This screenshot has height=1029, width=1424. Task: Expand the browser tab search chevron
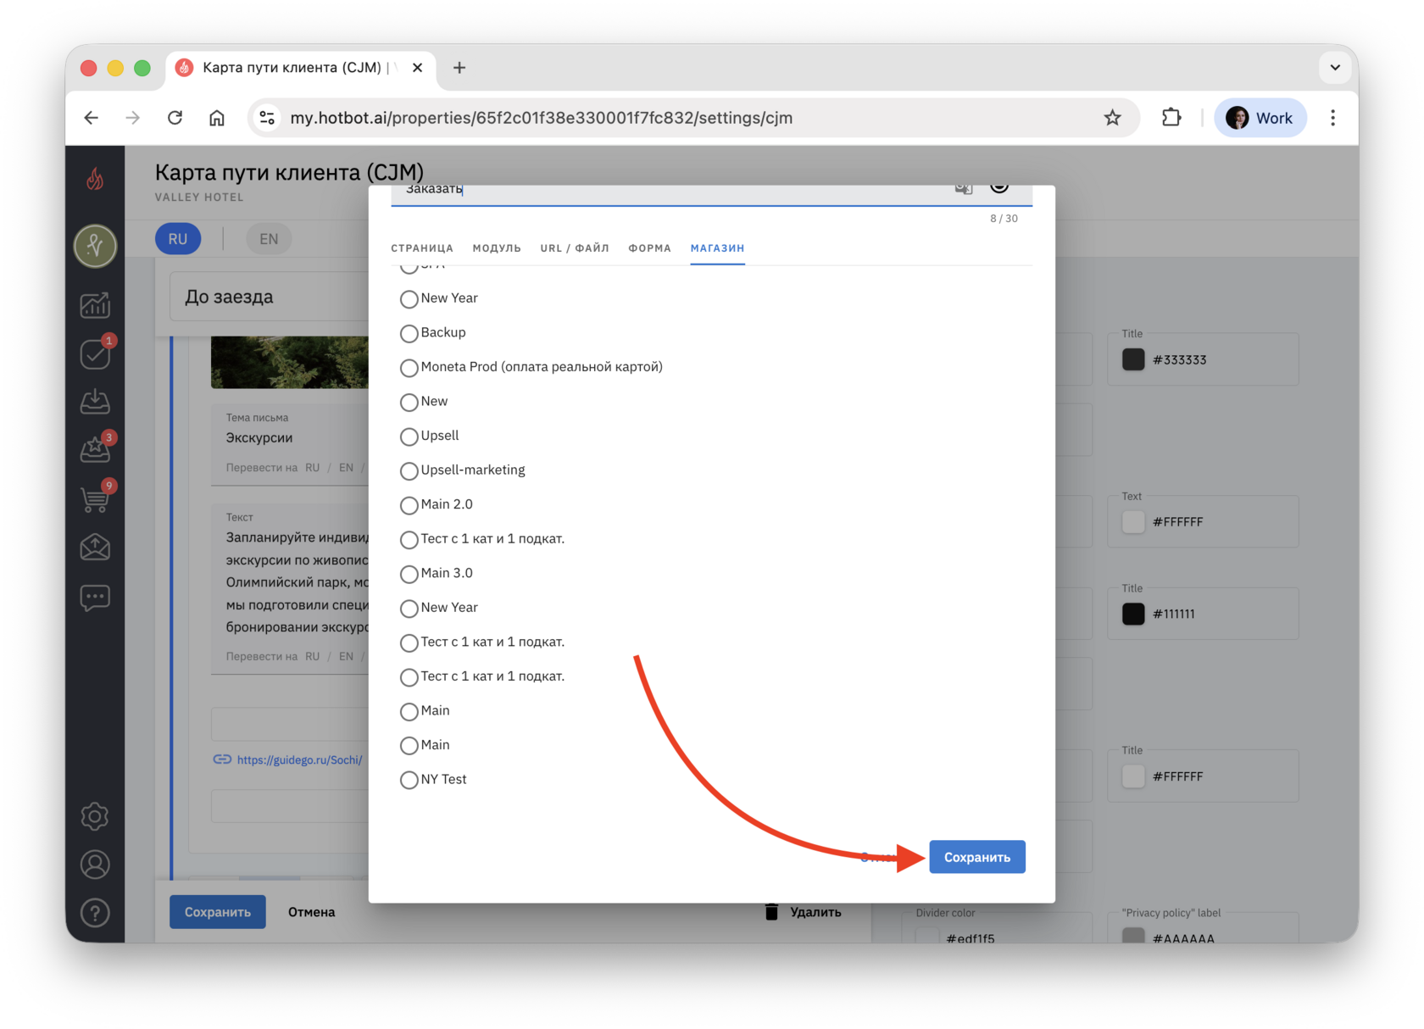1335,68
